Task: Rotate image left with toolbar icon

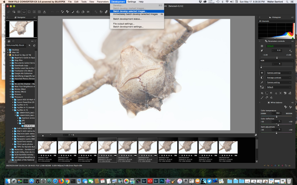Action: (x=78, y=12)
